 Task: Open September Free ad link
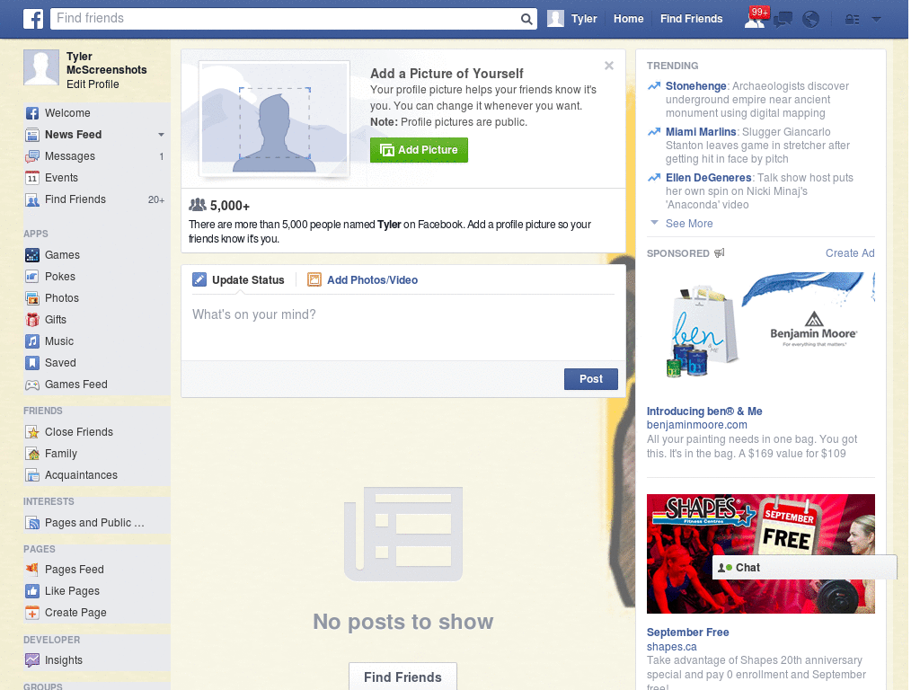(x=687, y=632)
